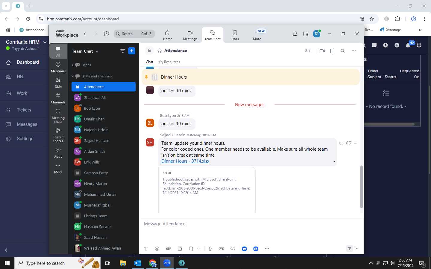Open the Bob Lyon chat
The image size is (431, 269).
pyautogui.click(x=104, y=108)
